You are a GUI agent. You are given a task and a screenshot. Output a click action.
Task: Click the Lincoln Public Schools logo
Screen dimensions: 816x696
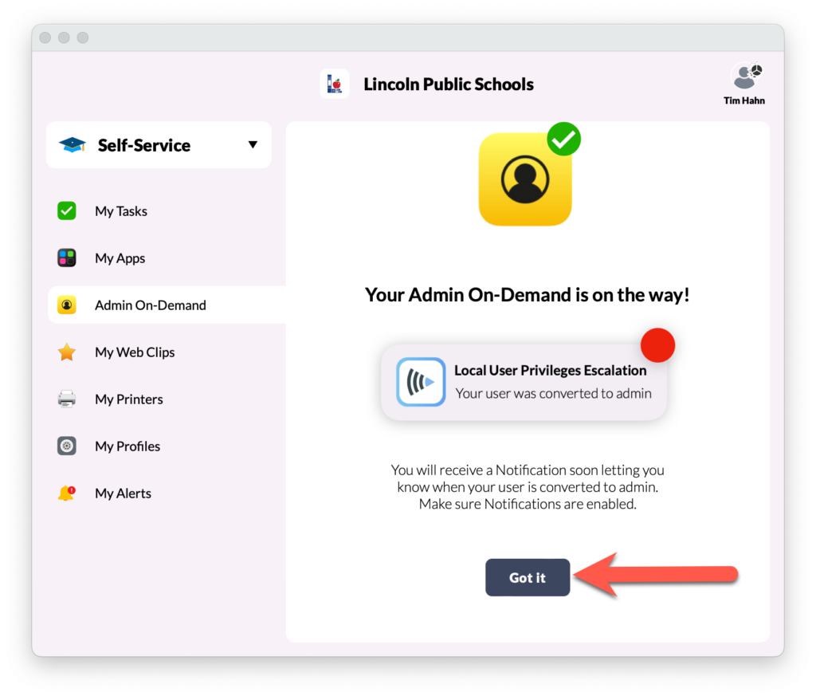click(x=335, y=84)
